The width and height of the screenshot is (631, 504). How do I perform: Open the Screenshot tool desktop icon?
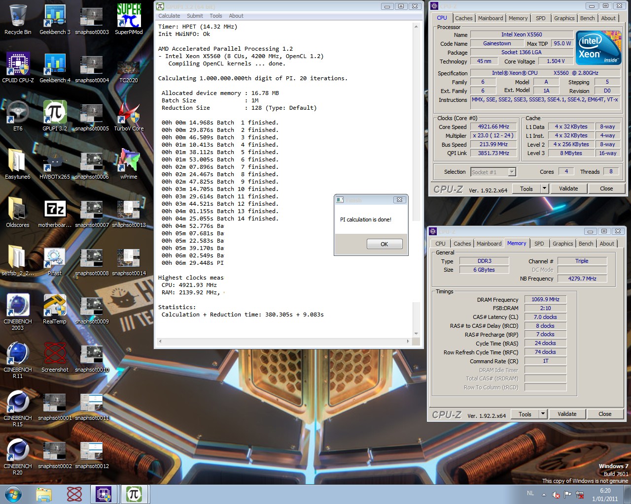[x=55, y=357]
